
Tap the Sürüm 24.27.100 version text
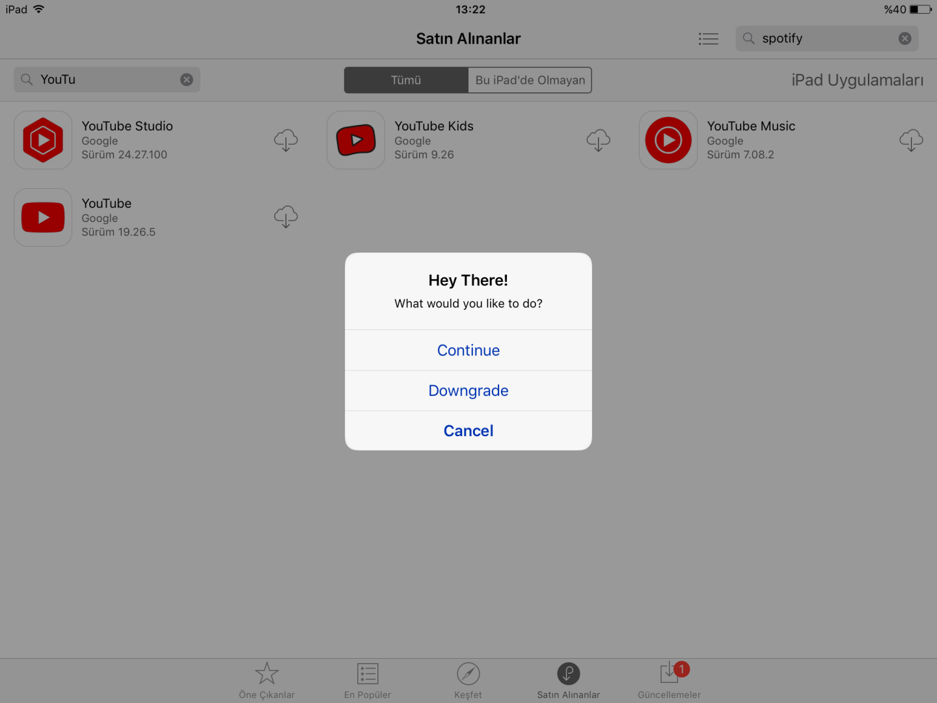coord(124,155)
